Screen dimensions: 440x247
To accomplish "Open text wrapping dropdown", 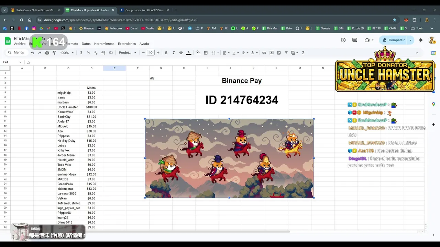I will pyautogui.click(x=244, y=53).
